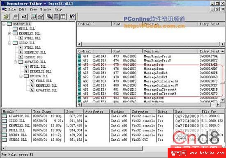Viewport: 226px width, 158px height.
Task: Open the Edit menu
Action: [x=23, y=9]
